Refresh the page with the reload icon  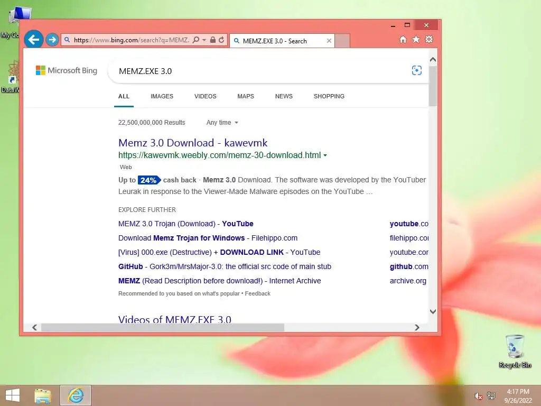221,40
